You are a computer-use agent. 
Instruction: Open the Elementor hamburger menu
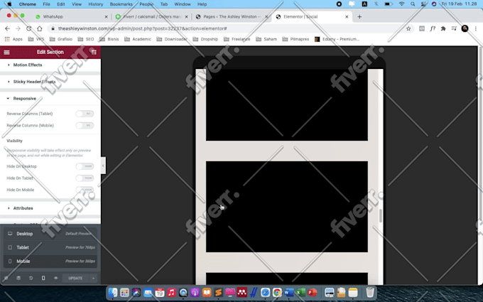click(6, 52)
